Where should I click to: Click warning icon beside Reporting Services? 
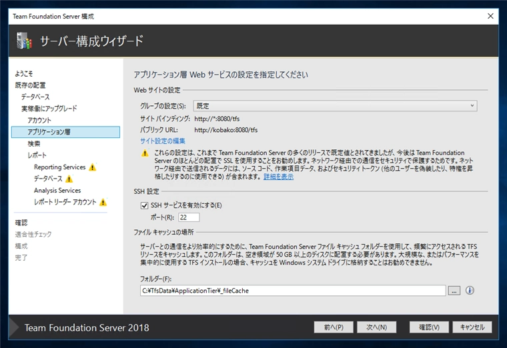(x=93, y=167)
